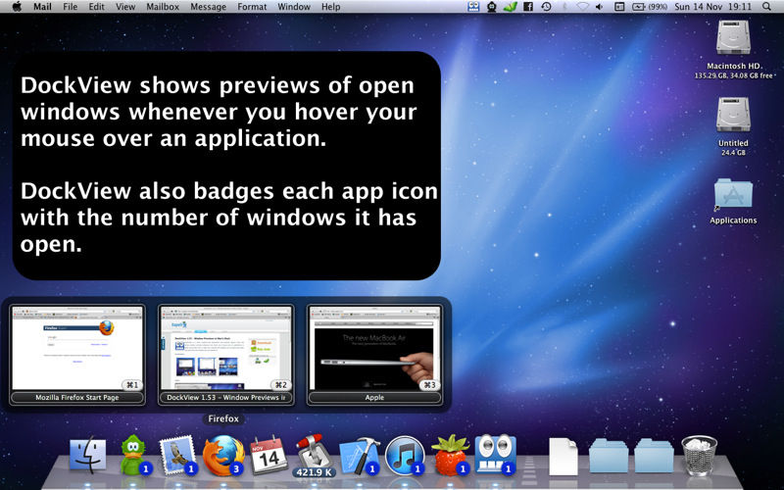Open the Bluetooth status menu
784x490 pixels.
564,7
